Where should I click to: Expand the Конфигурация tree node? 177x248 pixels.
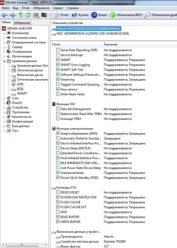[x=4, y=122]
